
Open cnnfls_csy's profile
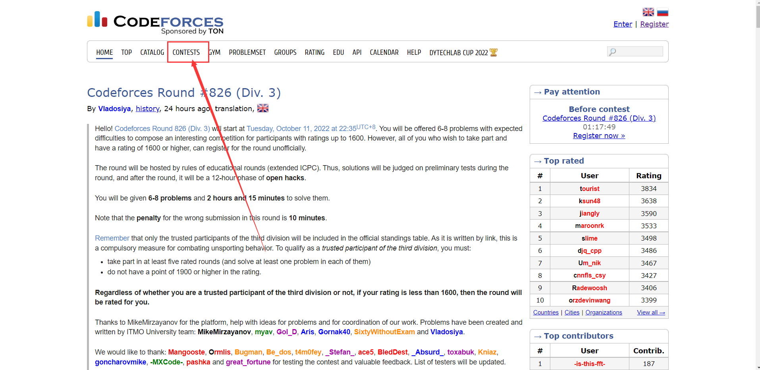[589, 275]
